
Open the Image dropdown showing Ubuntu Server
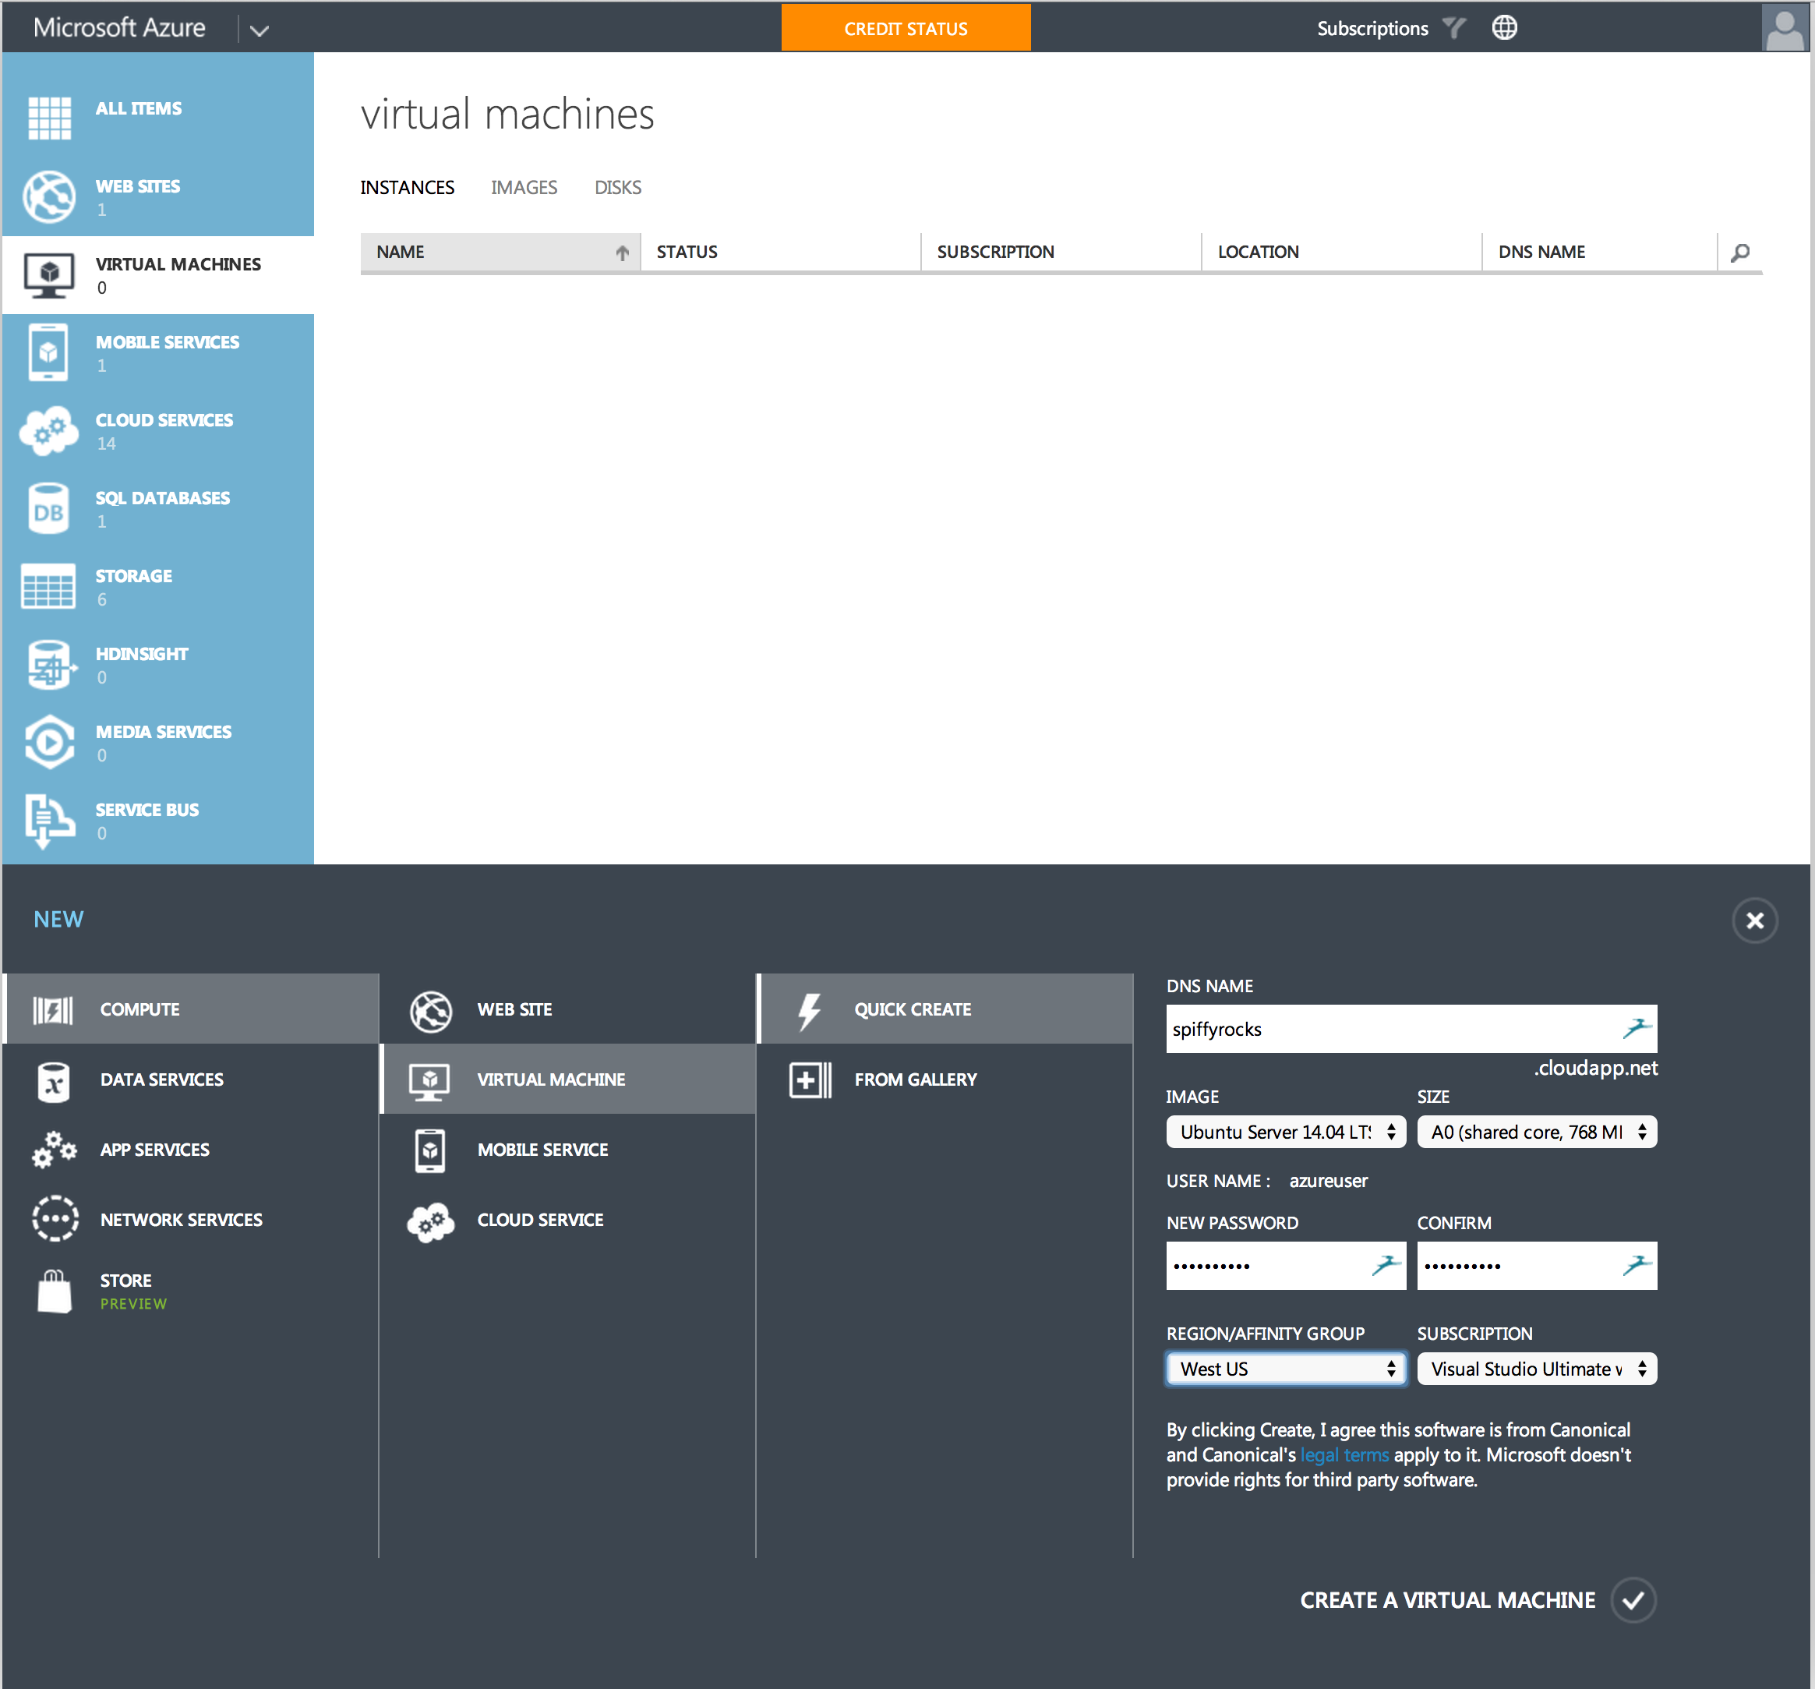[1286, 1133]
